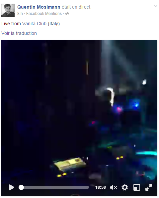Enter fullscreen video mode

click(149, 187)
